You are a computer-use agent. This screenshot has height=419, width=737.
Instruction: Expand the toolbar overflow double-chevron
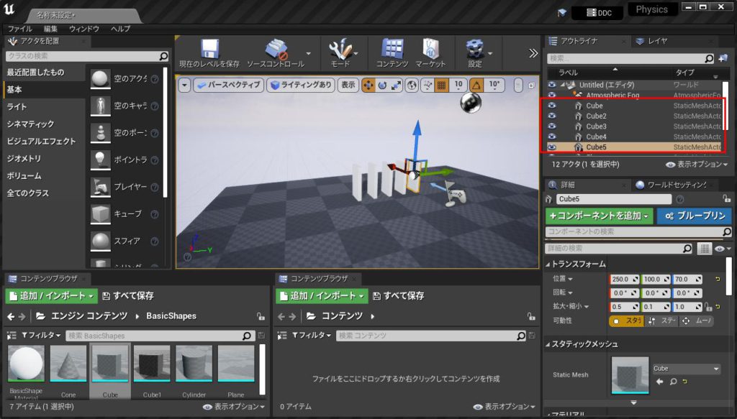[x=533, y=53]
